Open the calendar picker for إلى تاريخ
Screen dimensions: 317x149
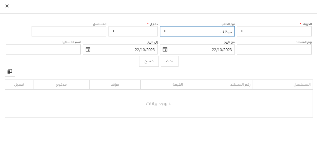88,50
